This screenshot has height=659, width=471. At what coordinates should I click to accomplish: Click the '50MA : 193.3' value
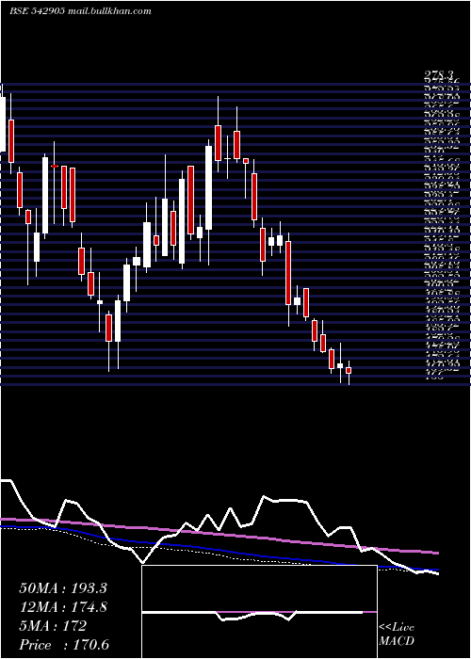(x=63, y=588)
